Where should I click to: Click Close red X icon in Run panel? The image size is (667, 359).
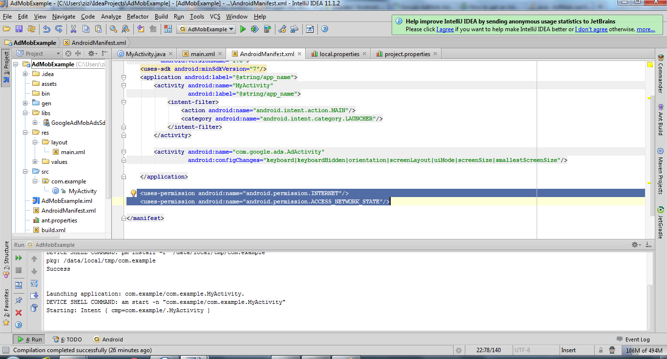[x=19, y=313]
